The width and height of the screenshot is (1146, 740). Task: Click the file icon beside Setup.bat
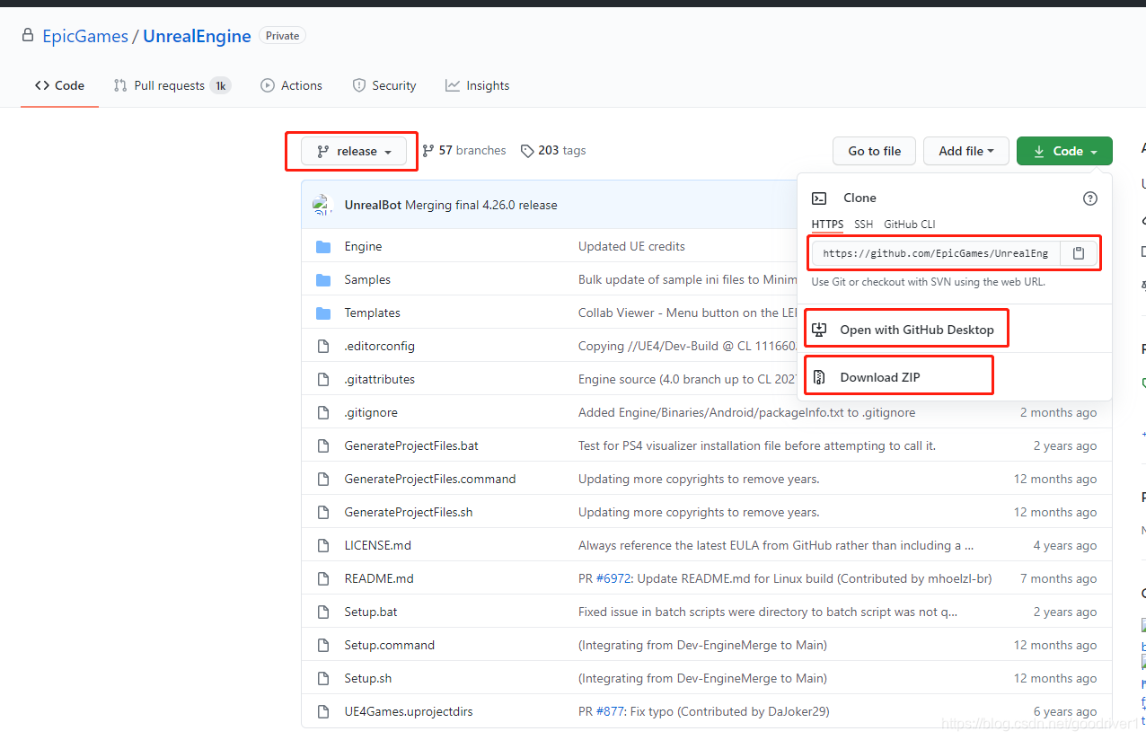tap(323, 612)
